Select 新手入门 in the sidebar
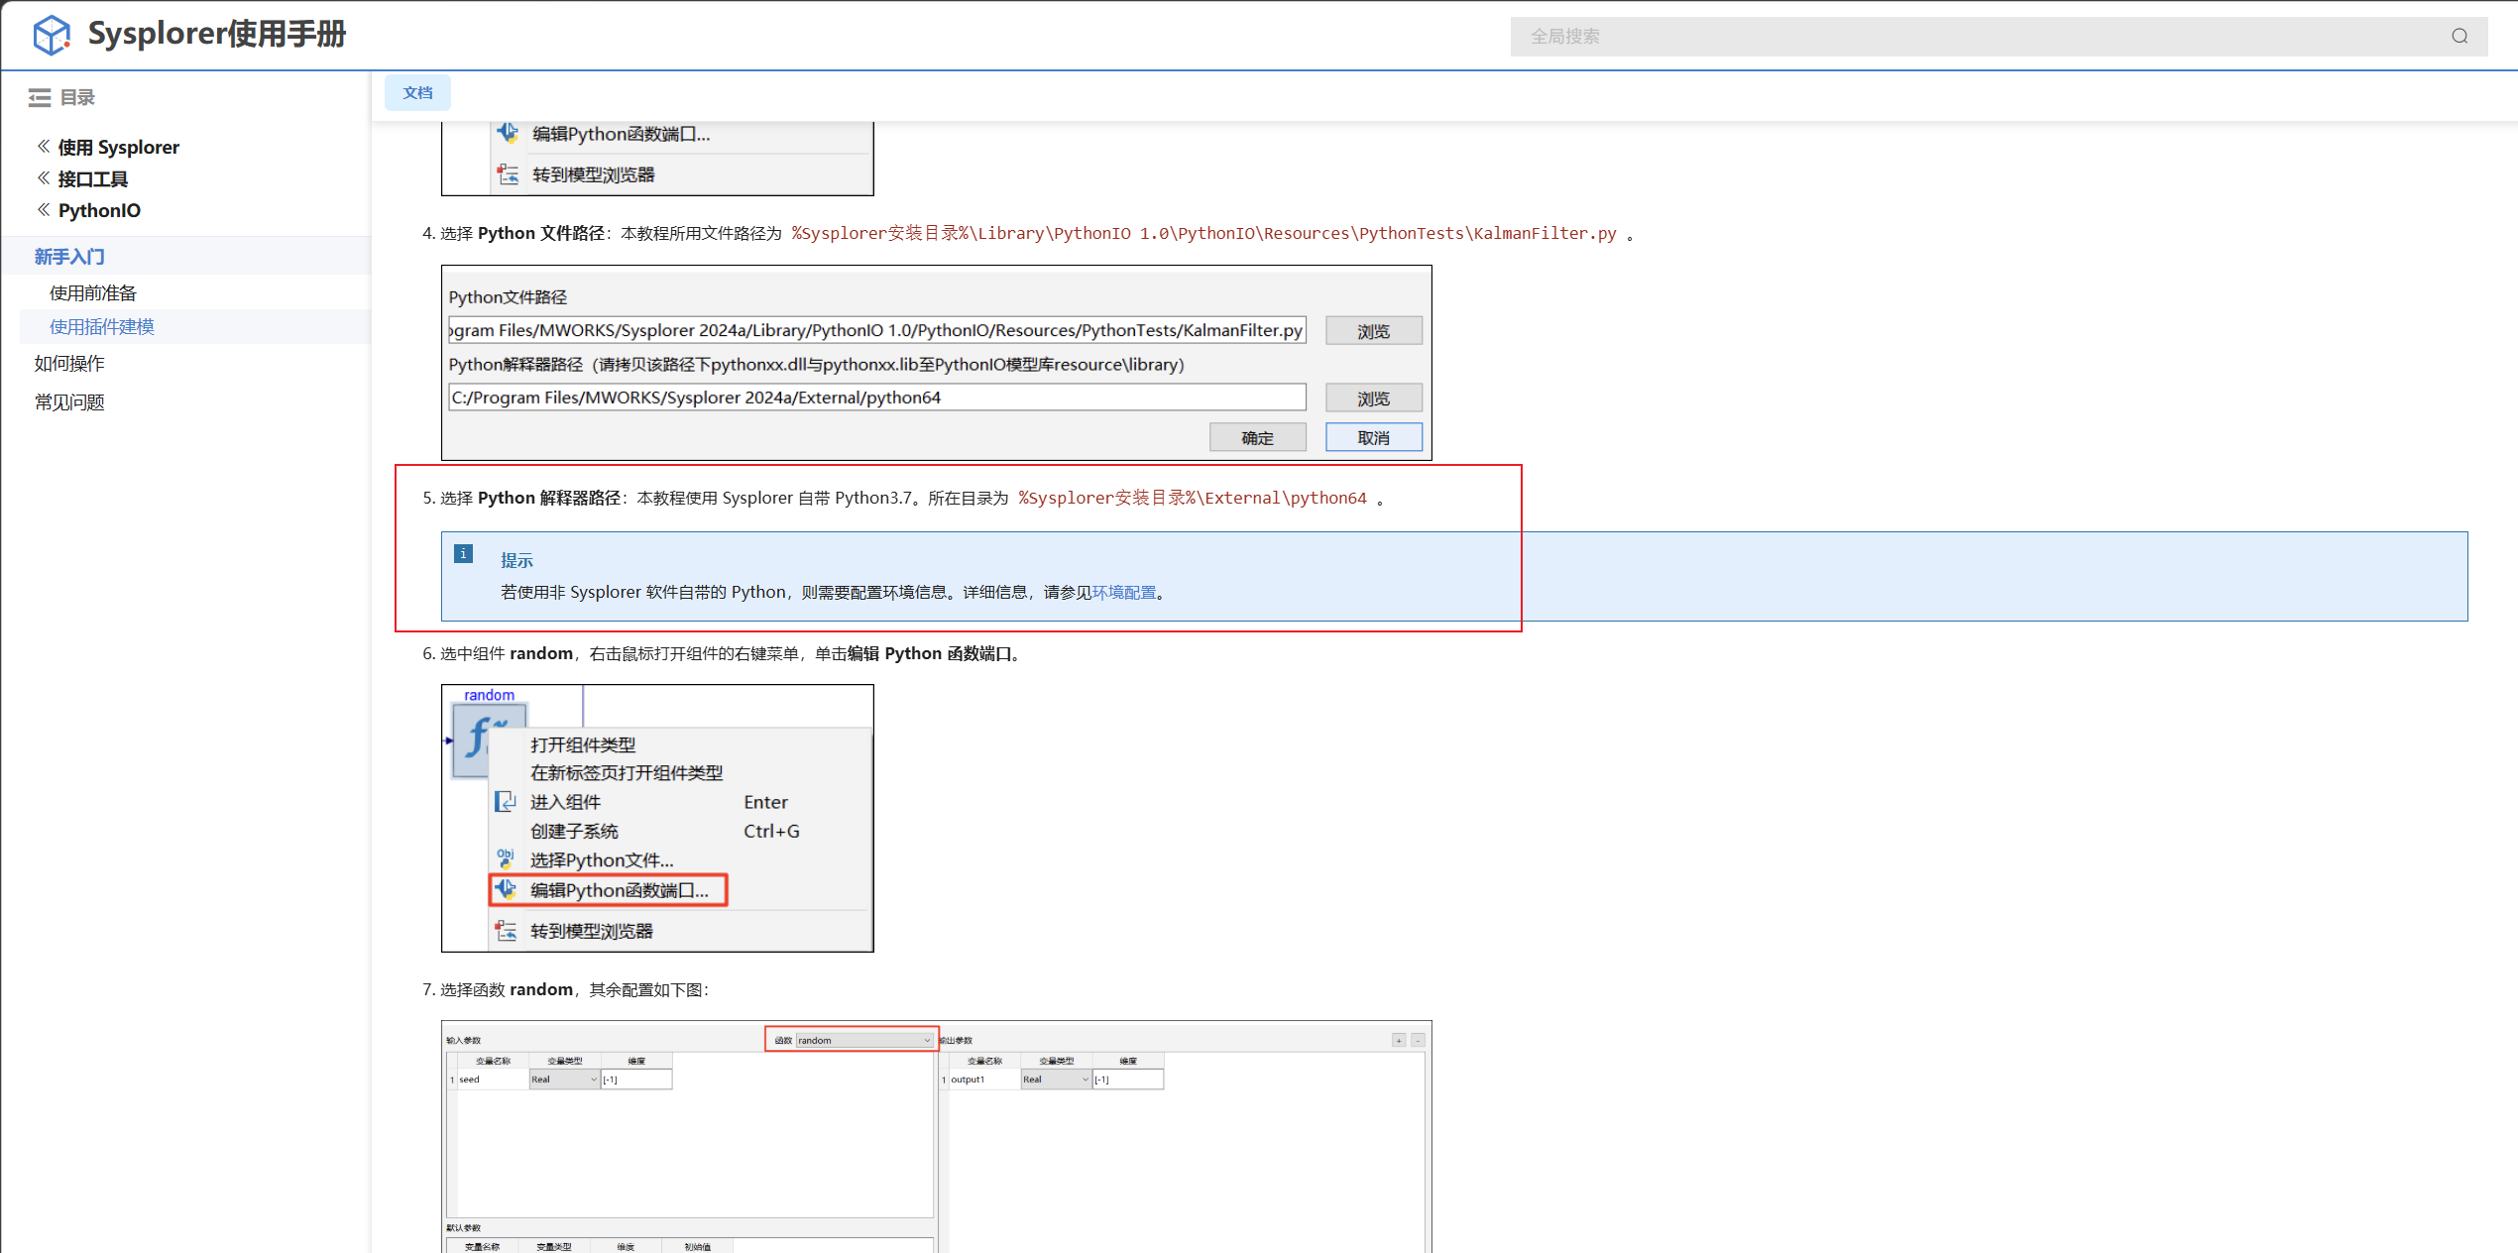This screenshot has height=1253, width=2518. coord(69,257)
